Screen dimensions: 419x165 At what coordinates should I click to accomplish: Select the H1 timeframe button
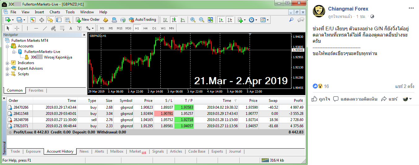[x=137, y=28]
